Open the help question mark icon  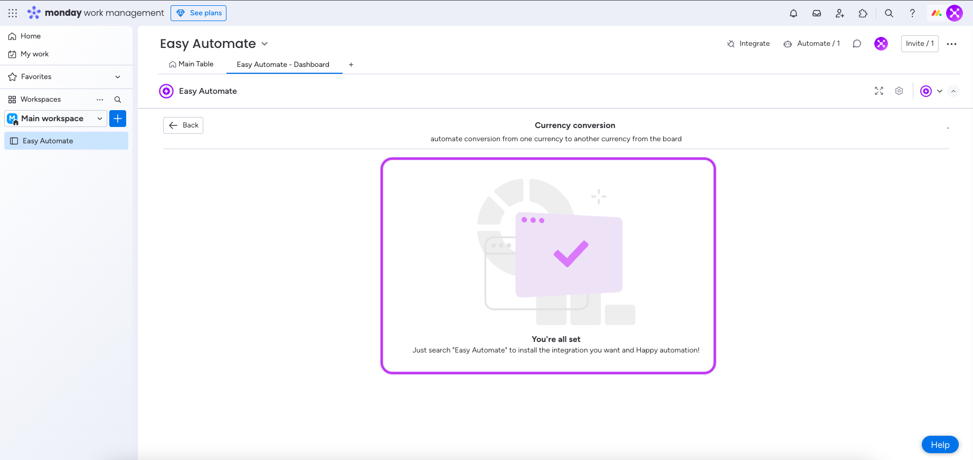(x=912, y=13)
